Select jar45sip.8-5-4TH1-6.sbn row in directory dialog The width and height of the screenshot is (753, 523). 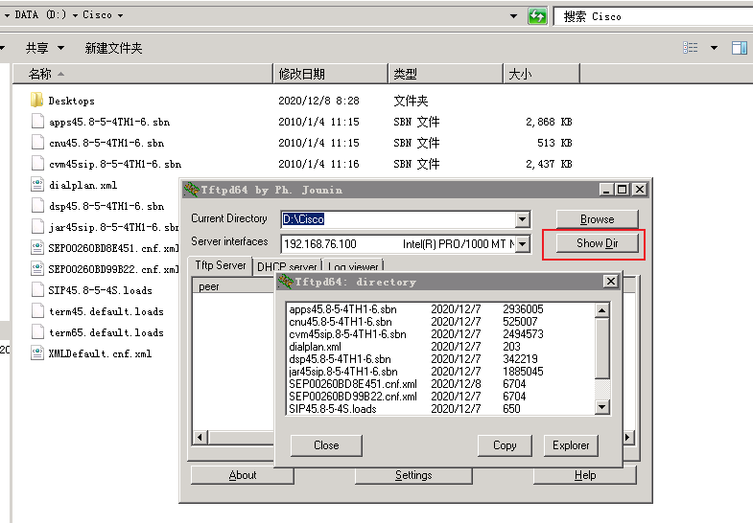pos(440,372)
